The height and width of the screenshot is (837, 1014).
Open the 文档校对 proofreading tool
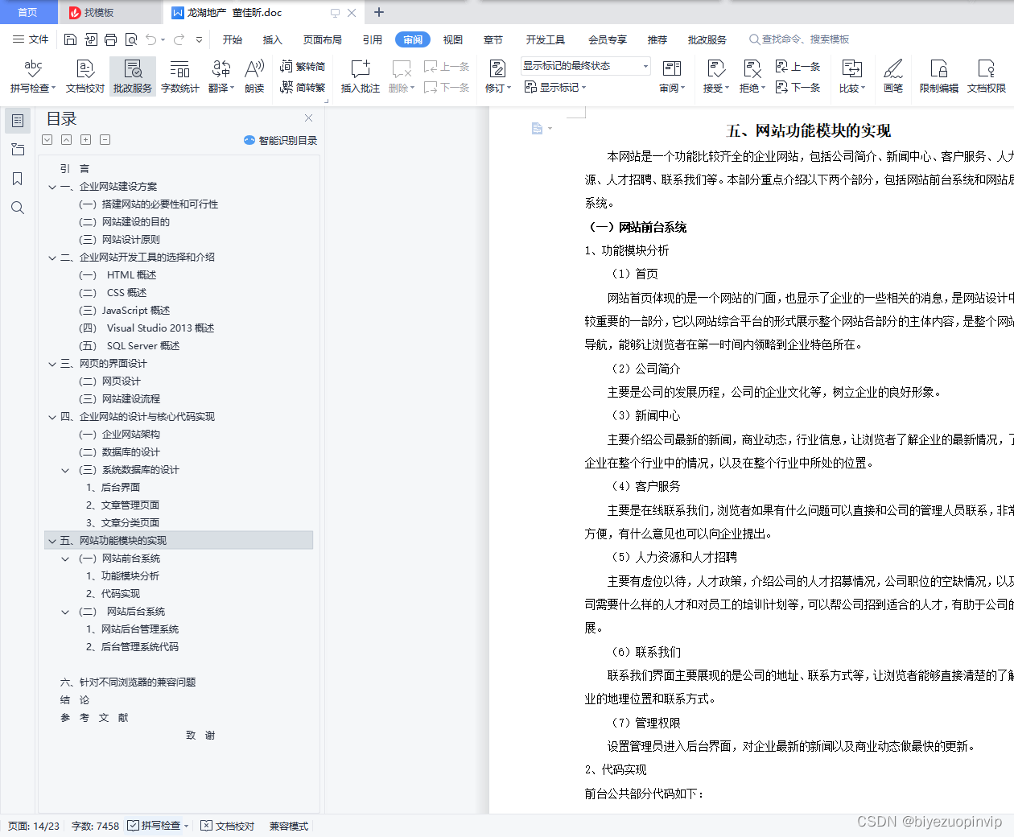pos(84,76)
